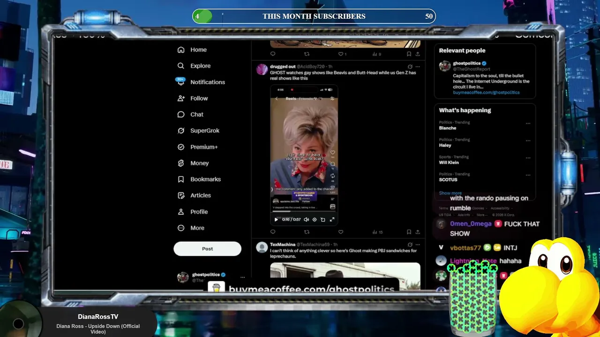The width and height of the screenshot is (600, 337).
Task: Open options for Will Klein trend
Action: point(528,158)
